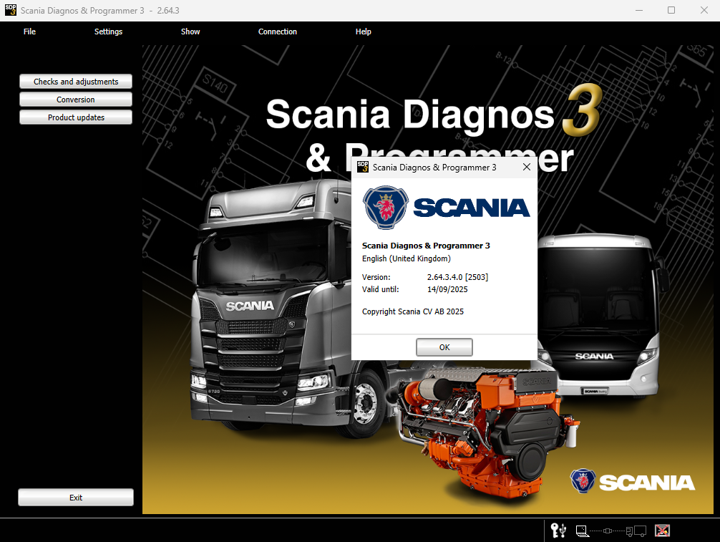This screenshot has width=720, height=542.
Task: Click the version number 2.64.3.4.0 [2503]
Action: pyautogui.click(x=457, y=277)
